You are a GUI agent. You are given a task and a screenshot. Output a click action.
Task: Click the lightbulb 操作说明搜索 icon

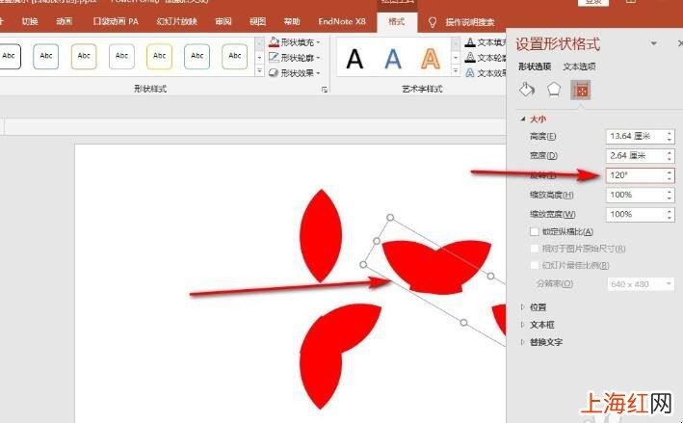click(433, 22)
